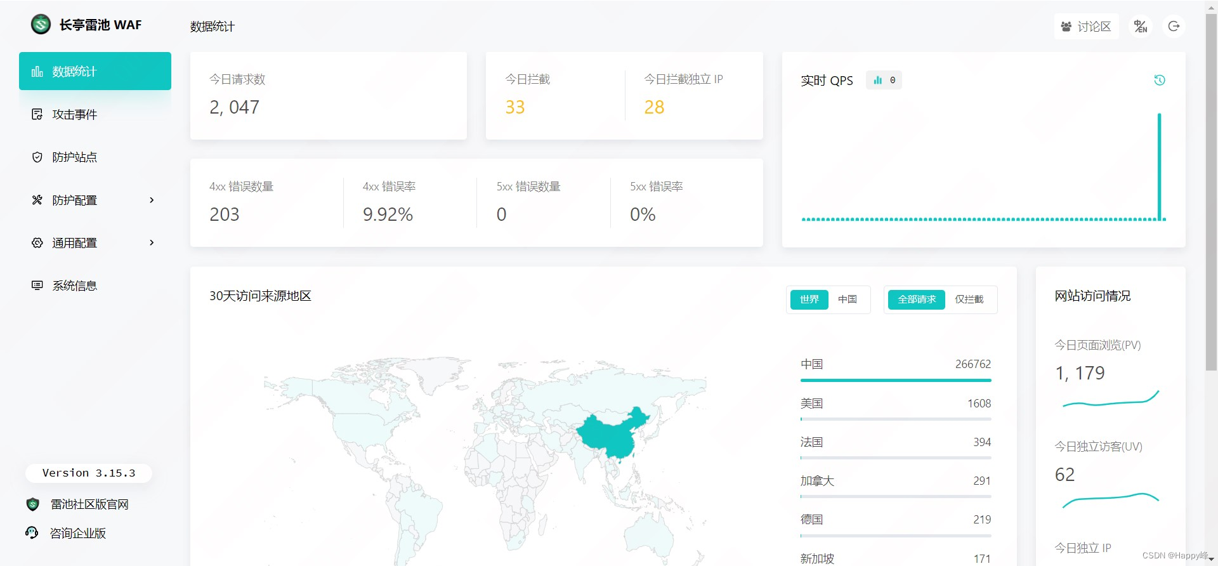
Task: Click the realtime QPS spike bar
Action: (x=1159, y=166)
